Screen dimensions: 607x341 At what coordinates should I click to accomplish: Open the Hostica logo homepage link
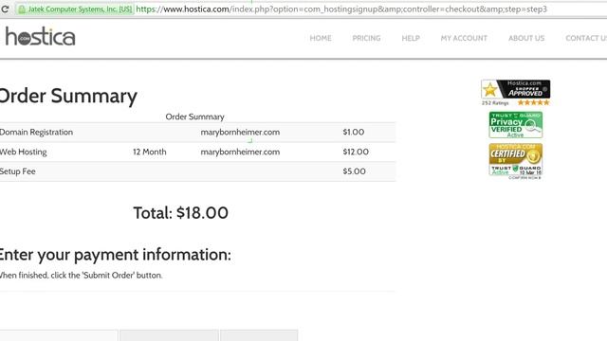pos(40,37)
